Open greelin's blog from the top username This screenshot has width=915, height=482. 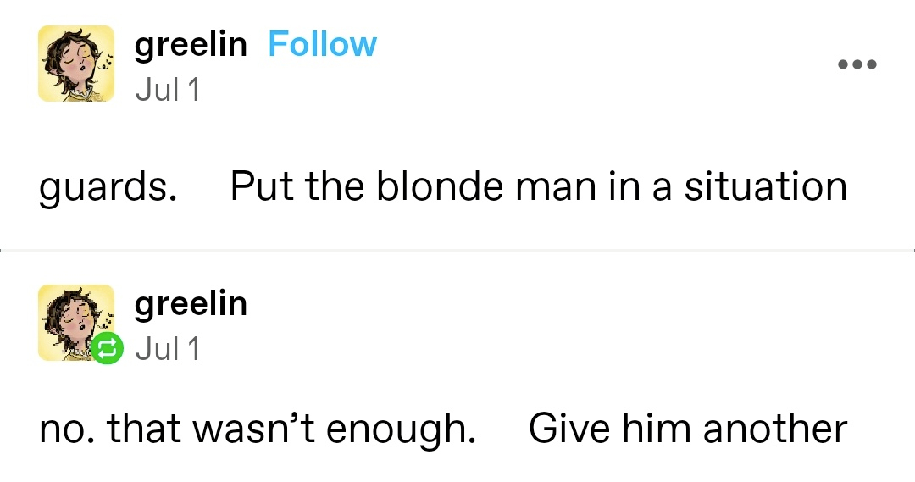point(191,45)
